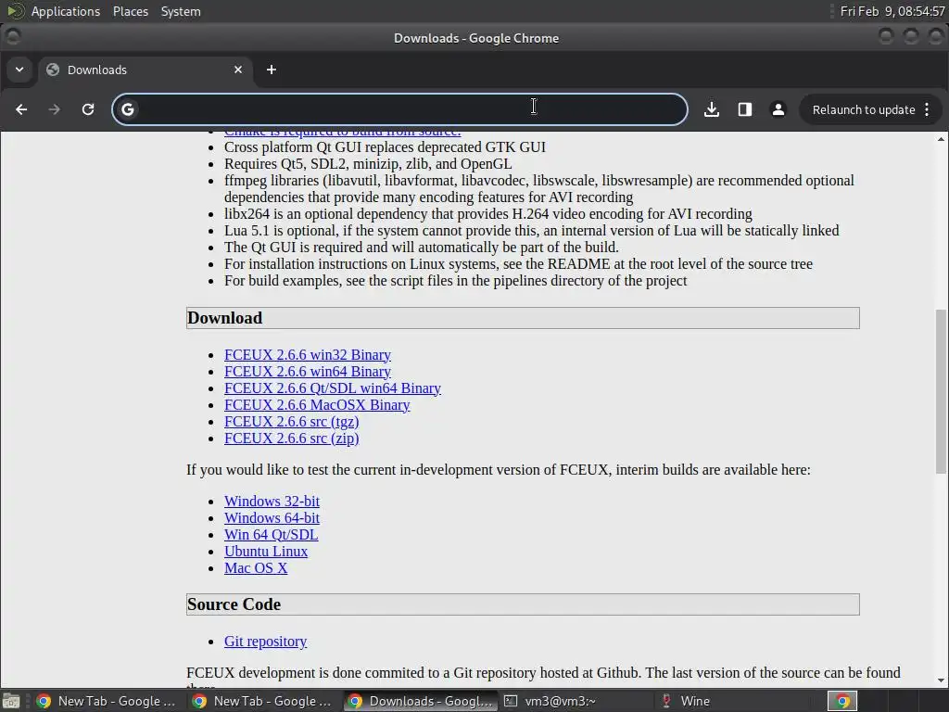
Task: Switch to Wine window in taskbar
Action: (731, 701)
